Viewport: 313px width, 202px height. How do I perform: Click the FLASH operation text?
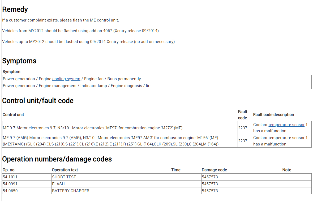pos(58,184)
